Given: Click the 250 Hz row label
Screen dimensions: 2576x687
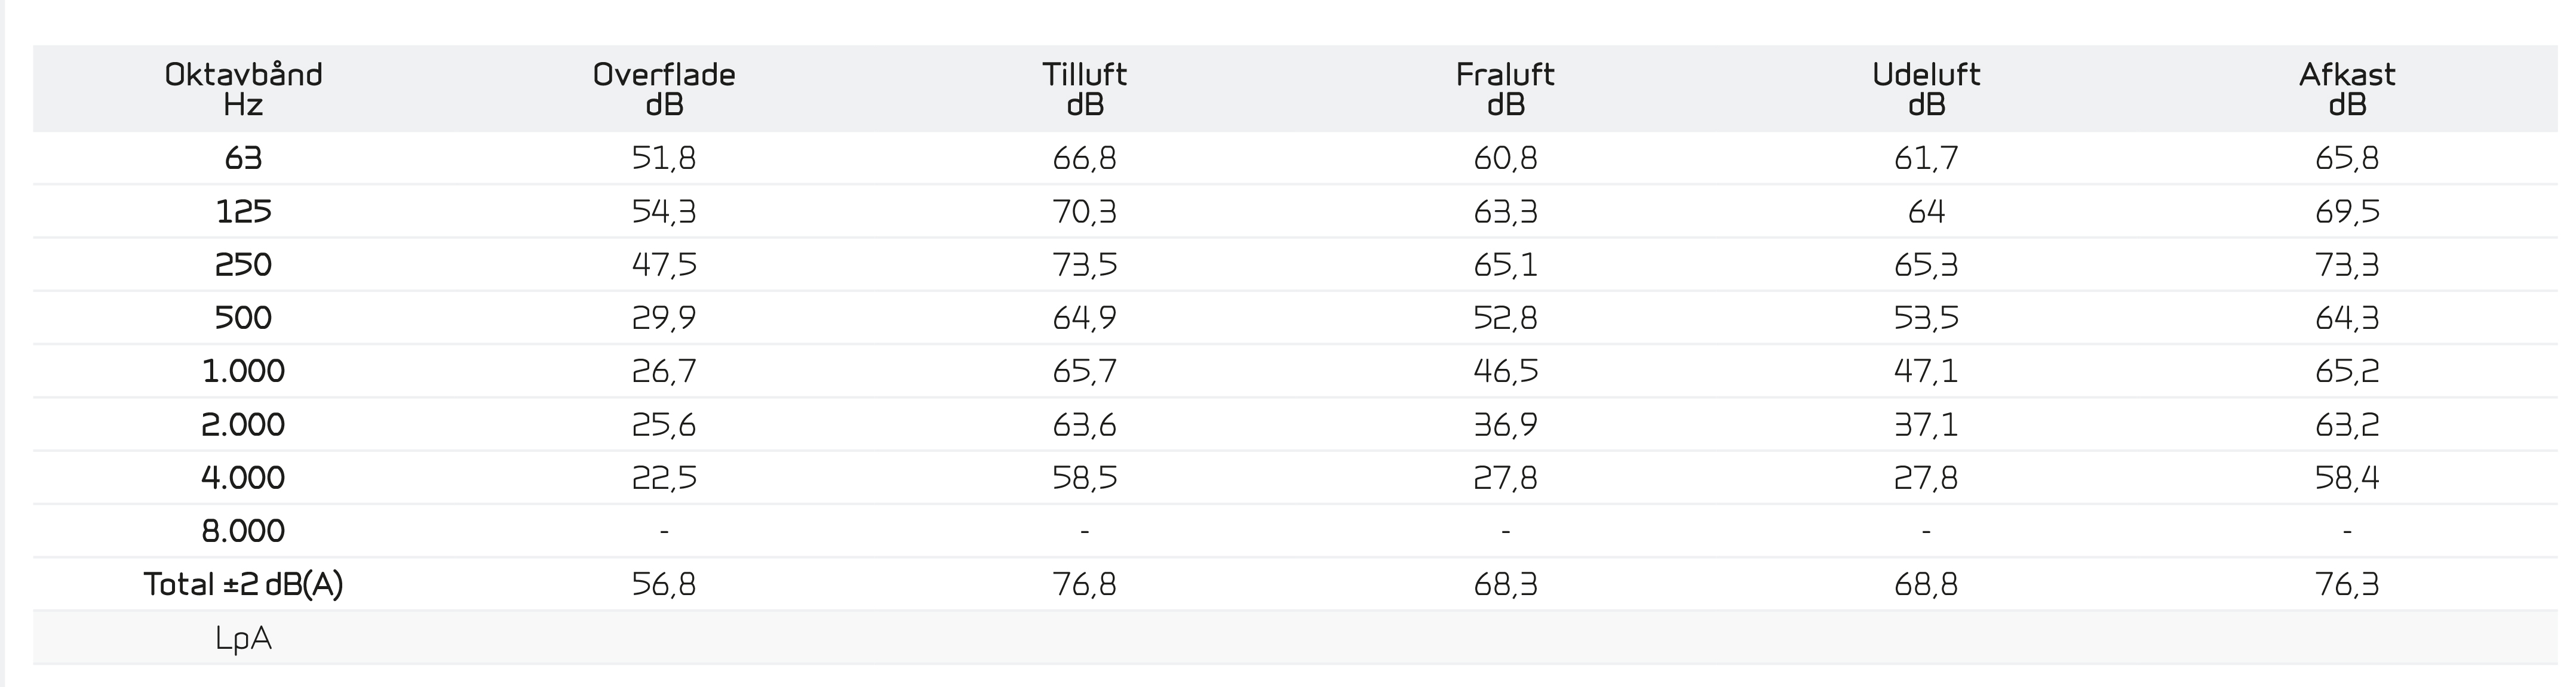Looking at the screenshot, I should [243, 264].
